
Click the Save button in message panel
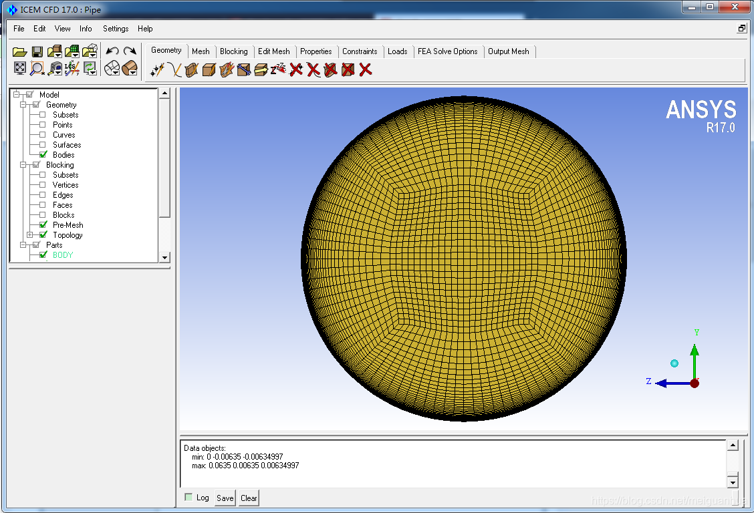tap(225, 498)
